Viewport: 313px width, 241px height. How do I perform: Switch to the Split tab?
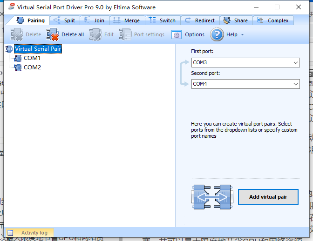64,20
